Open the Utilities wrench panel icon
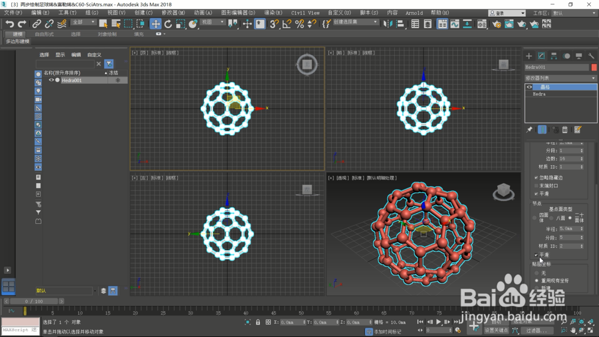The height and width of the screenshot is (337, 599). 591,56
